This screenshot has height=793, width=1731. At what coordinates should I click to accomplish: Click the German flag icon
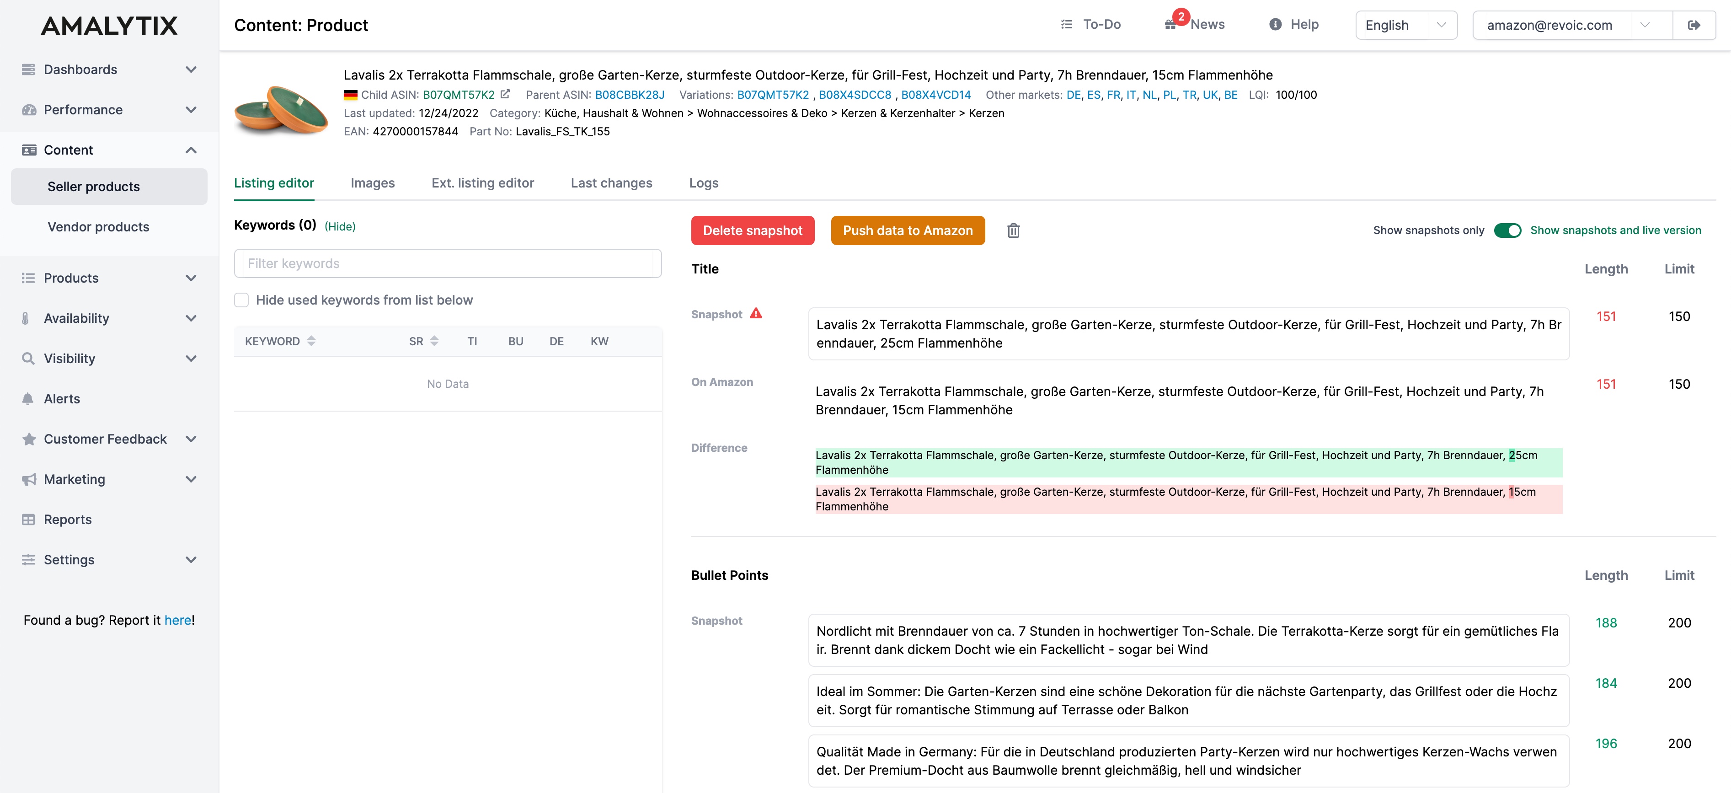pyautogui.click(x=350, y=95)
